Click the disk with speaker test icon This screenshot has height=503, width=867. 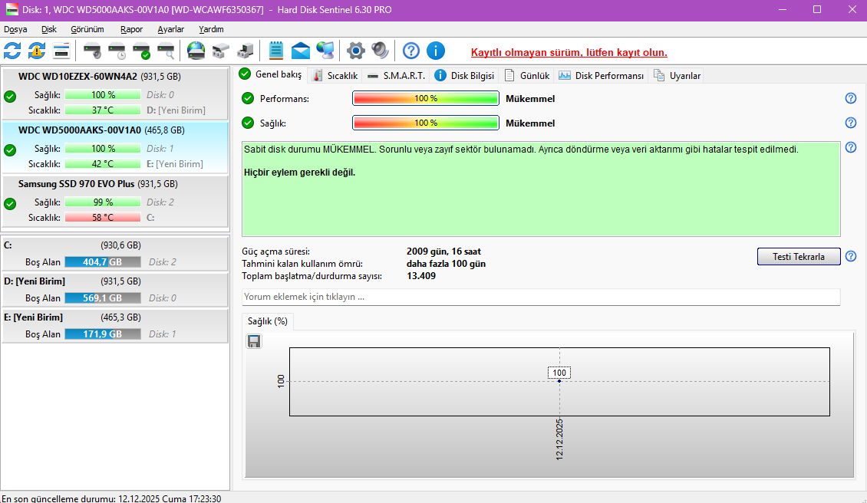(x=92, y=51)
